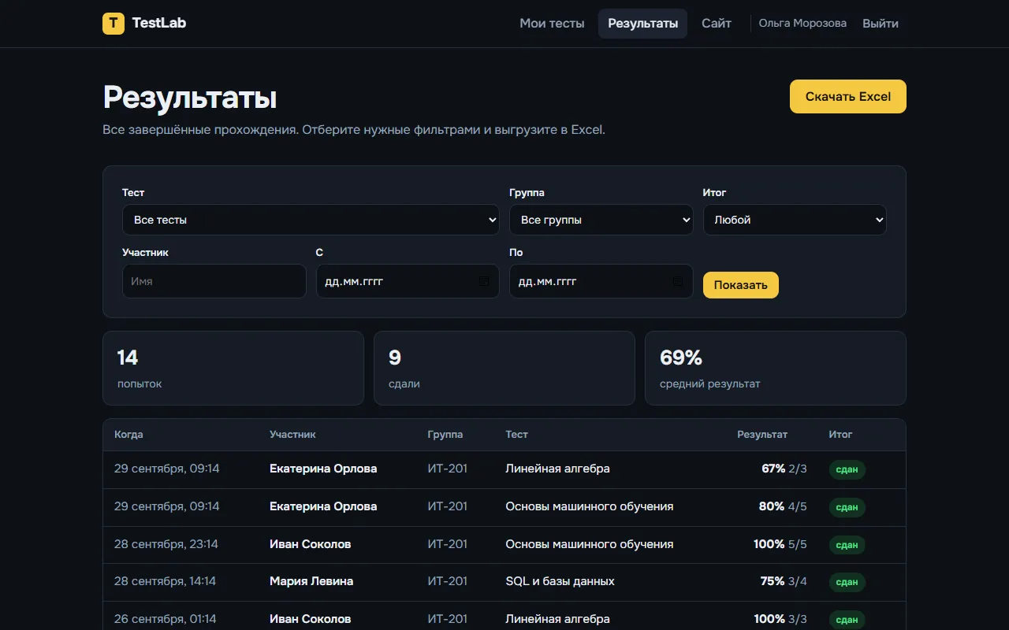Click the Результат column header
The image size is (1009, 630).
coord(762,435)
